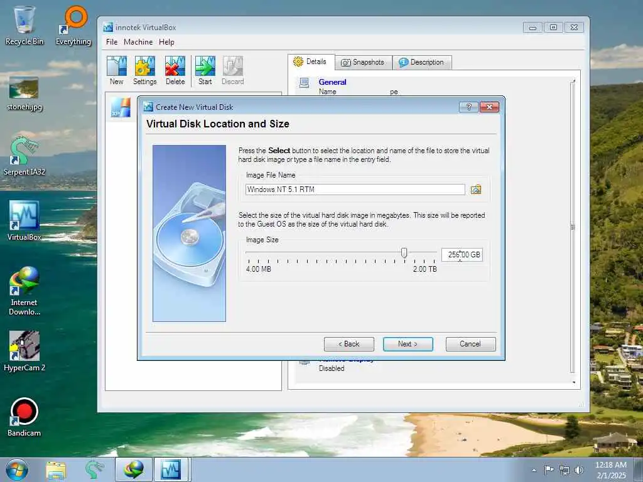
Task: Start the virtual machine via toolbar
Action: pyautogui.click(x=205, y=70)
